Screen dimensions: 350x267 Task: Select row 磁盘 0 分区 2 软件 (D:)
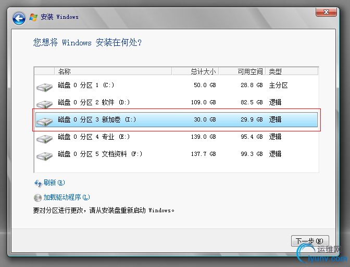pos(177,102)
